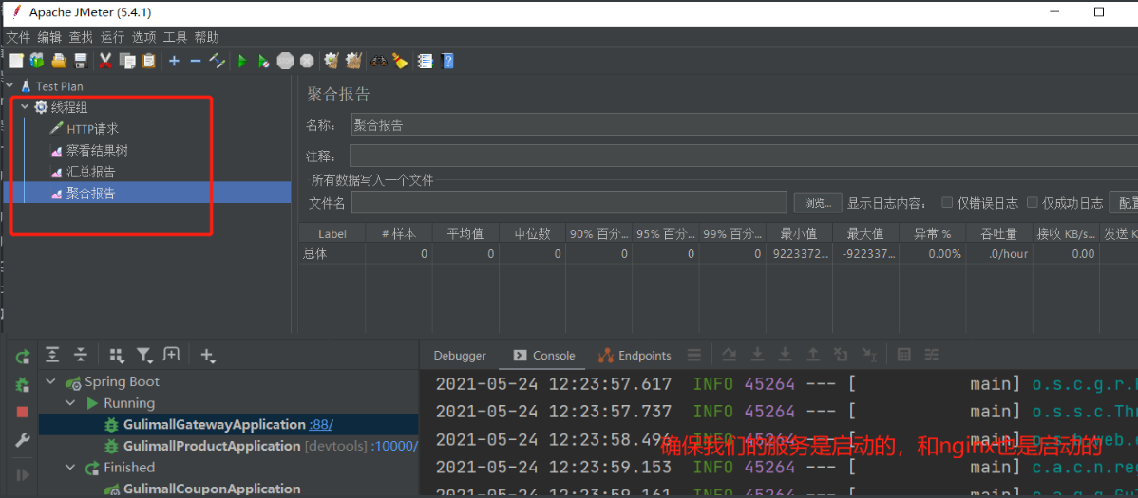The image size is (1138, 498).
Task: Open the Filter funnel dropdown in Services
Action: pos(144,355)
